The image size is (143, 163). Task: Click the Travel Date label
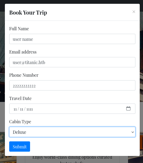pos(20,98)
